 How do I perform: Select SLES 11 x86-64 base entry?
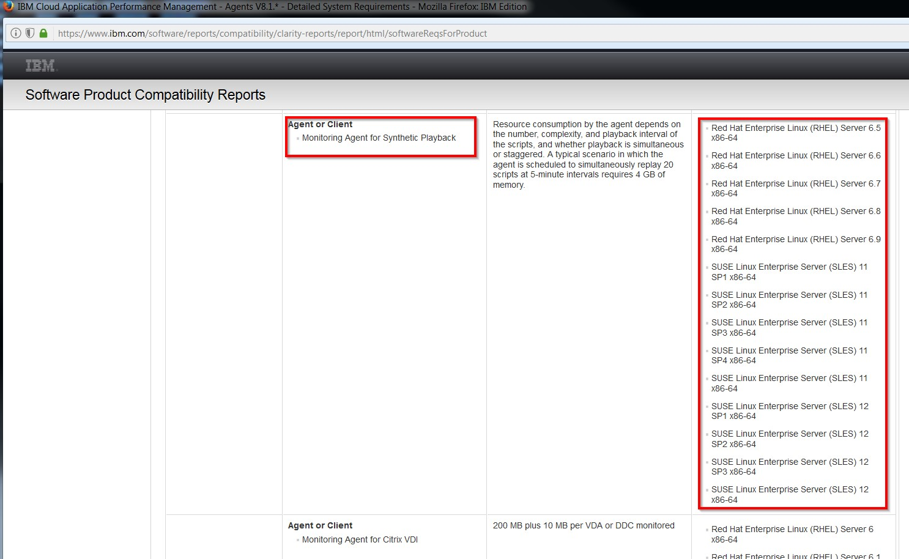tap(789, 383)
